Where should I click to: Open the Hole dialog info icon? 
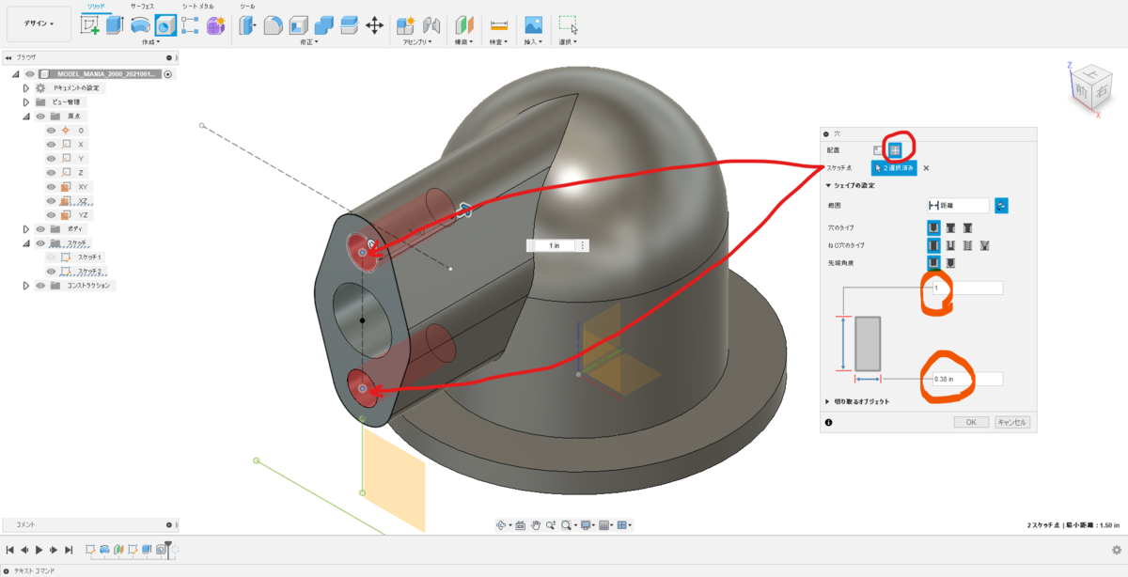pyautogui.click(x=828, y=422)
